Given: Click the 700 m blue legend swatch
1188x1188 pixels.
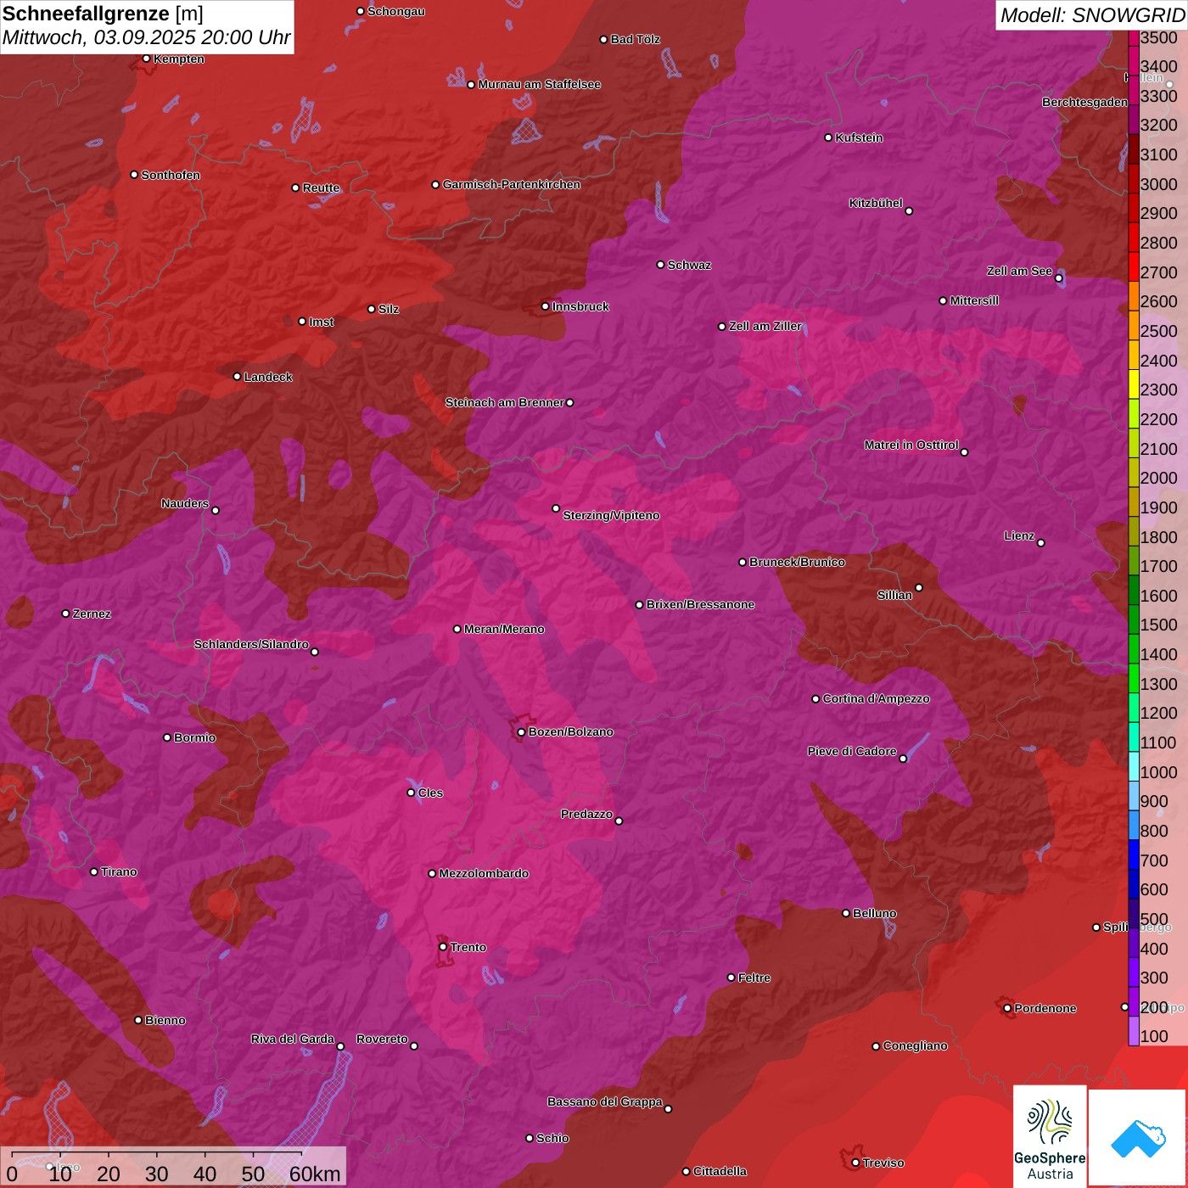Looking at the screenshot, I should 1134,855.
